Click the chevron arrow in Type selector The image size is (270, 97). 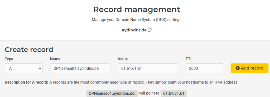click(x=40, y=68)
